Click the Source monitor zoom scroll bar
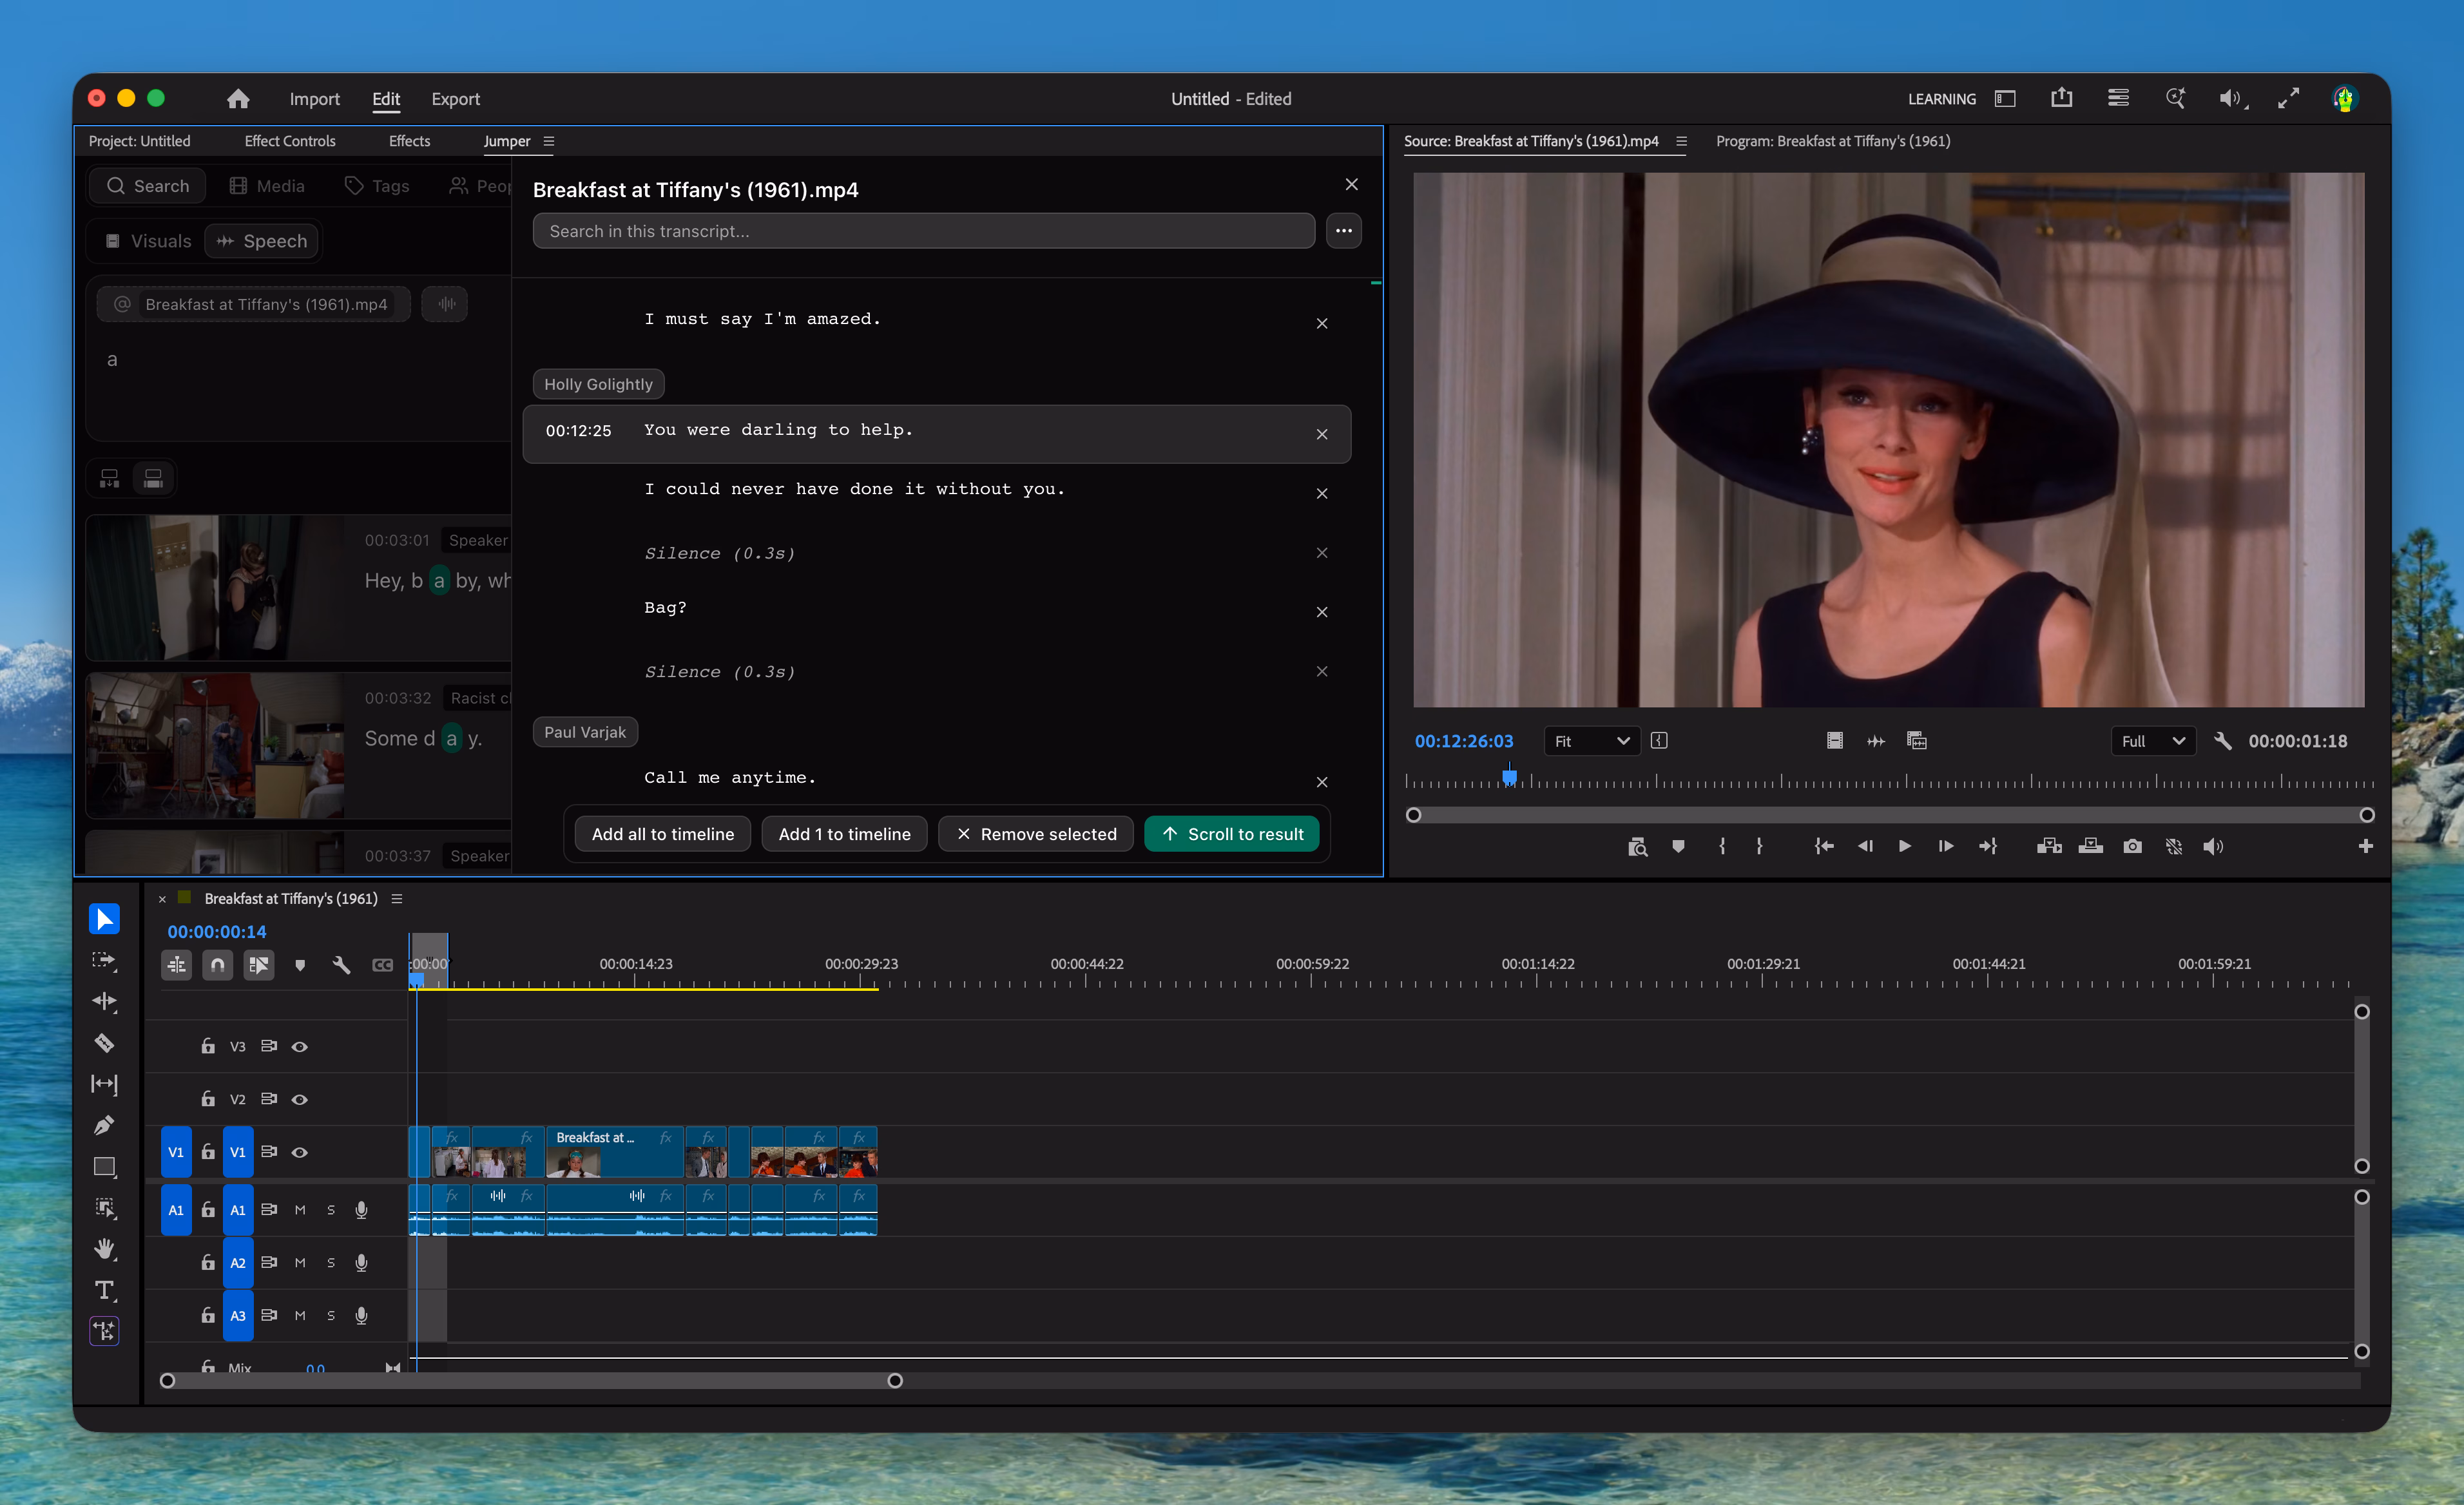Screen dimensions: 2464x1505 point(1890,815)
